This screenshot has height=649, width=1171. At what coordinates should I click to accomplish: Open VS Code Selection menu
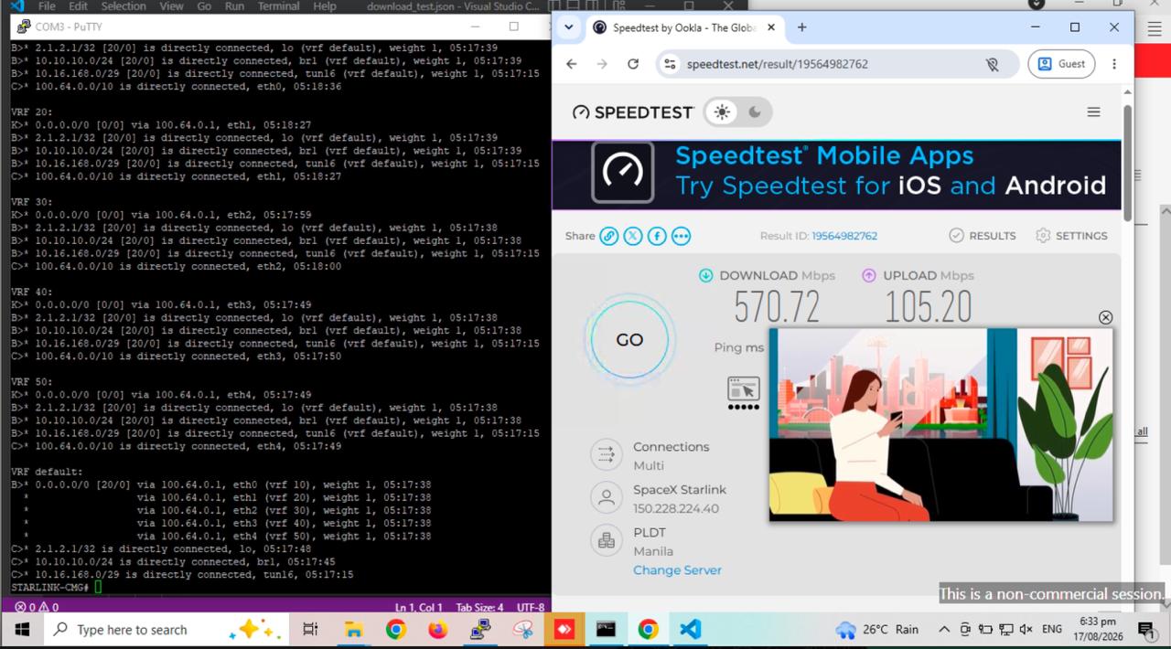point(124,5)
